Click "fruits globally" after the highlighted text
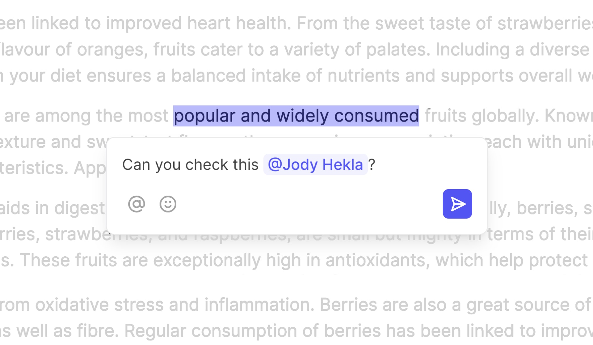This screenshot has width=593, height=345. pyautogui.click(x=481, y=116)
